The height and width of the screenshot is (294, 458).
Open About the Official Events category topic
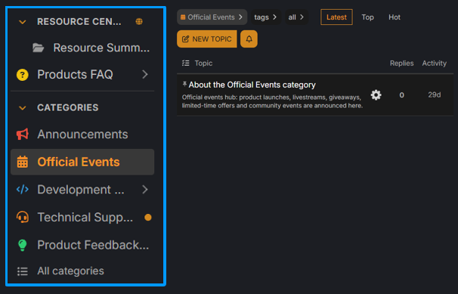point(252,85)
